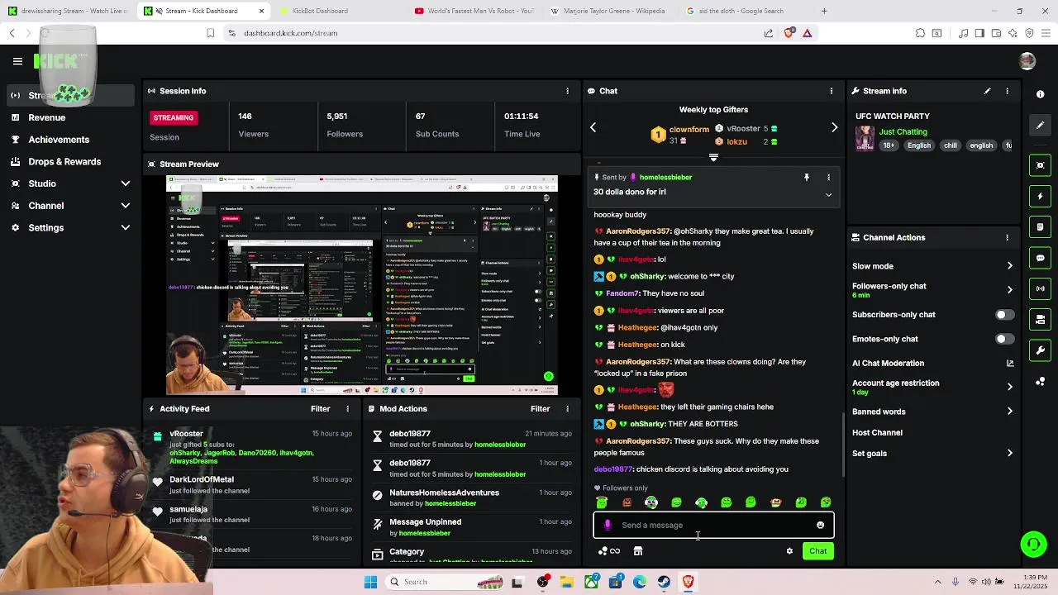The image size is (1058, 595).
Task: Open the hamburger menu beside Kick logo
Action: 17,61
